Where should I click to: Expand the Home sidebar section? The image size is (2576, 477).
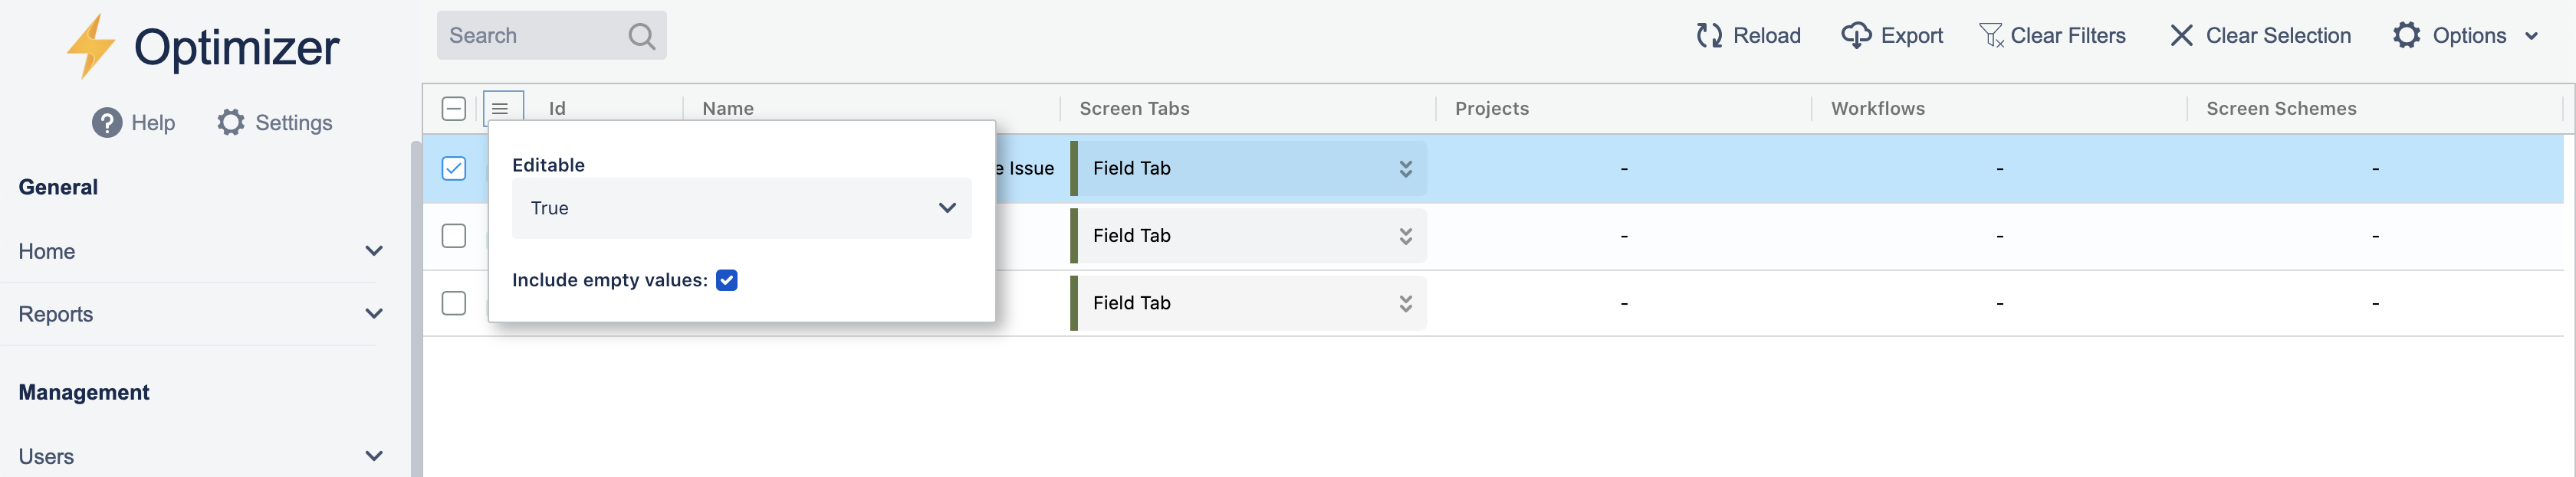pyautogui.click(x=374, y=251)
